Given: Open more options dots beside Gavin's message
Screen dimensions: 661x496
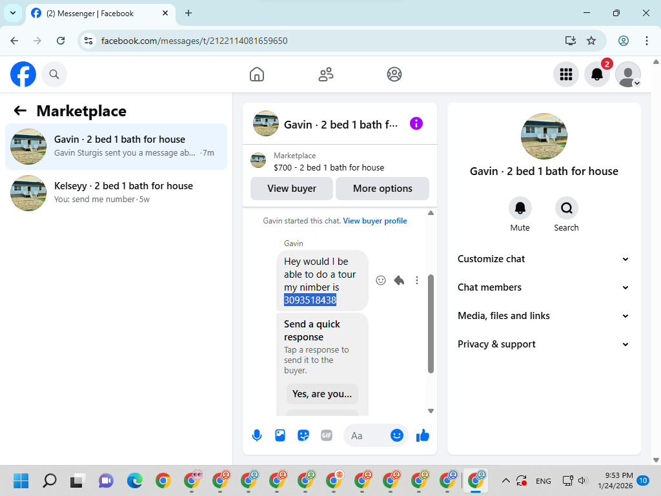Looking at the screenshot, I should click(x=417, y=280).
